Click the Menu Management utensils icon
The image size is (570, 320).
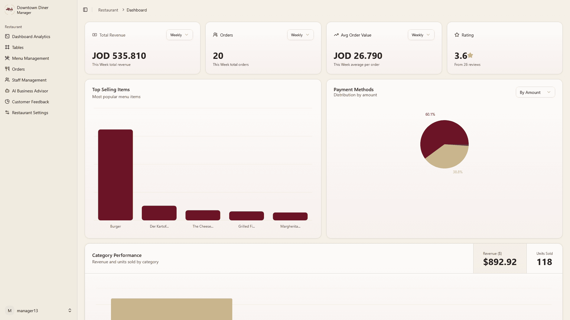[7, 58]
